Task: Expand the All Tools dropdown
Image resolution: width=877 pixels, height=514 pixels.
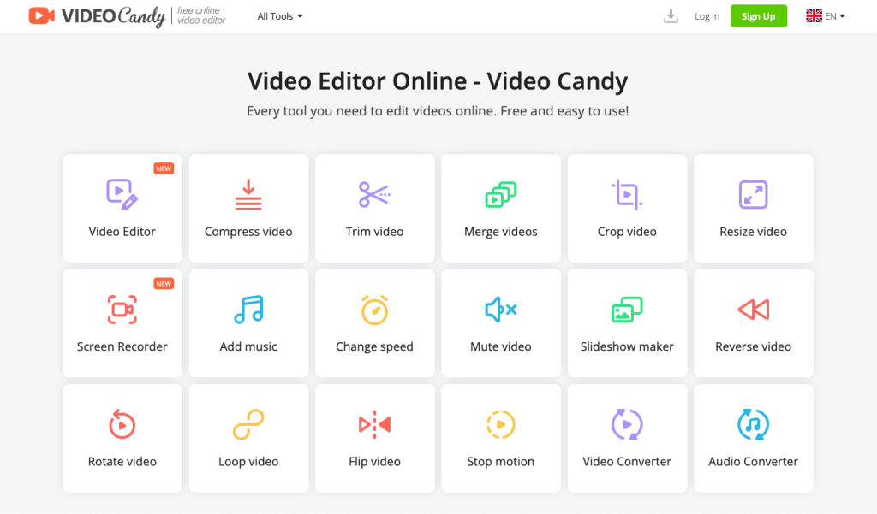Action: (x=280, y=15)
